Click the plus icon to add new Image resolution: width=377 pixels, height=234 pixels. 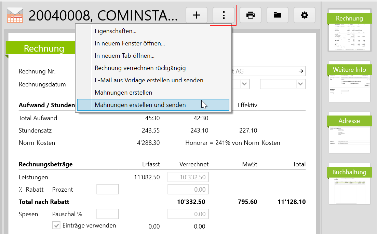(x=197, y=15)
